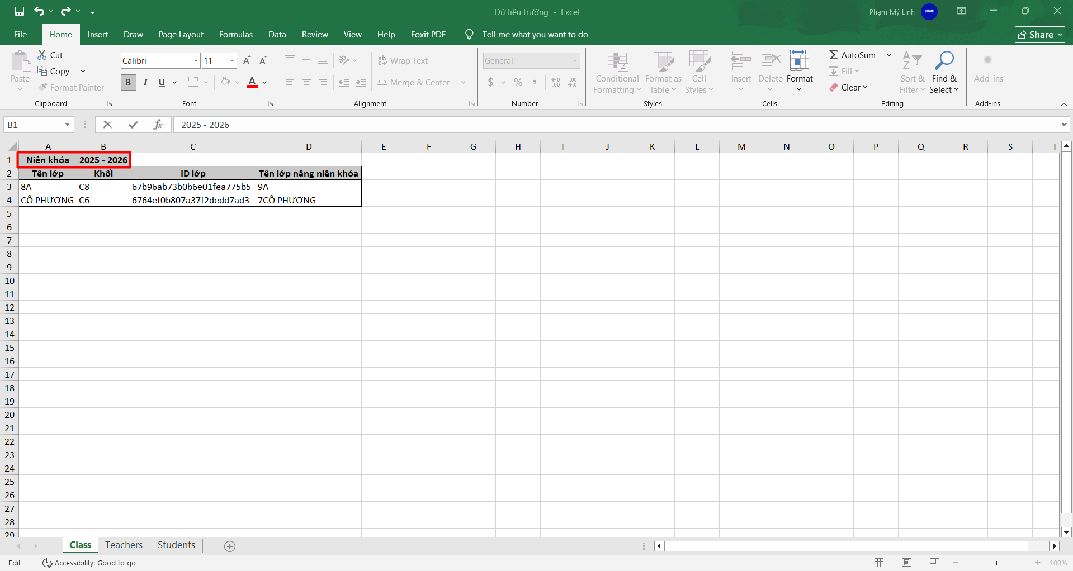Image resolution: width=1073 pixels, height=571 pixels.
Task: Open the Formulas ribbon tab
Action: [x=235, y=35]
